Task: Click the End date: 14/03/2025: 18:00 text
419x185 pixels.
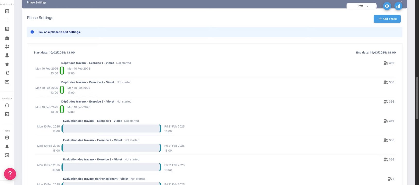Action: 376,52
